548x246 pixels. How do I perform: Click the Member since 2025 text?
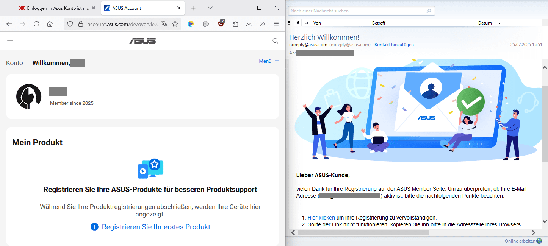coord(72,103)
